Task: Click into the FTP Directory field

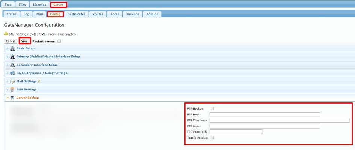Action: [x=279, y=120]
